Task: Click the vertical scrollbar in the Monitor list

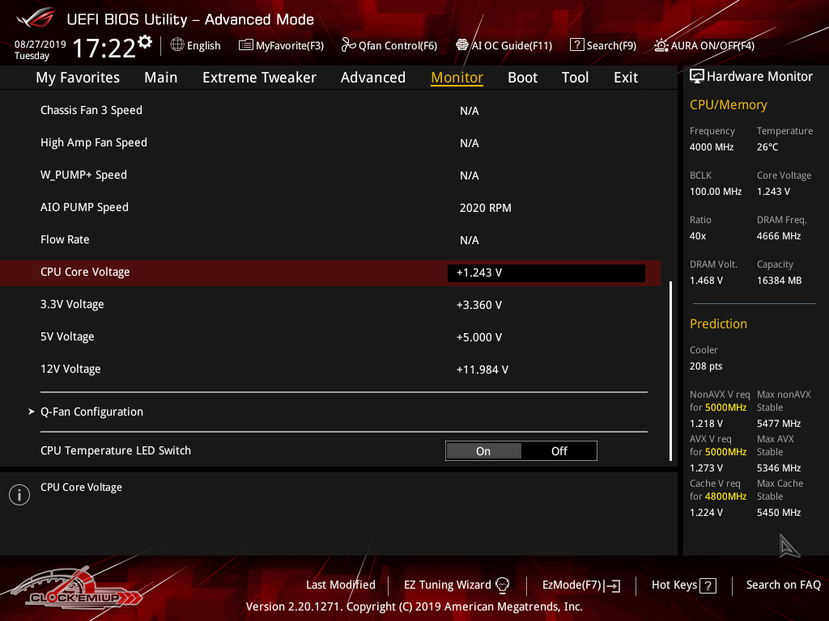Action: pos(670,372)
